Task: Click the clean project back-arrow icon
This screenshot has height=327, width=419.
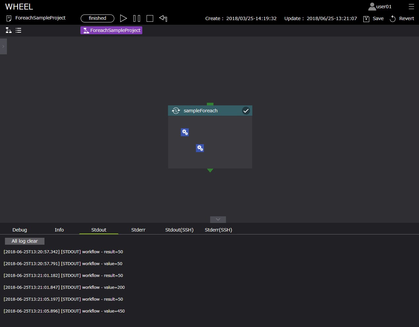Action: click(163, 18)
